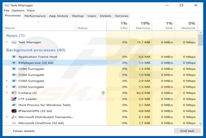Sort by the Name column header
206x138 pixels.
click(x=39, y=26)
